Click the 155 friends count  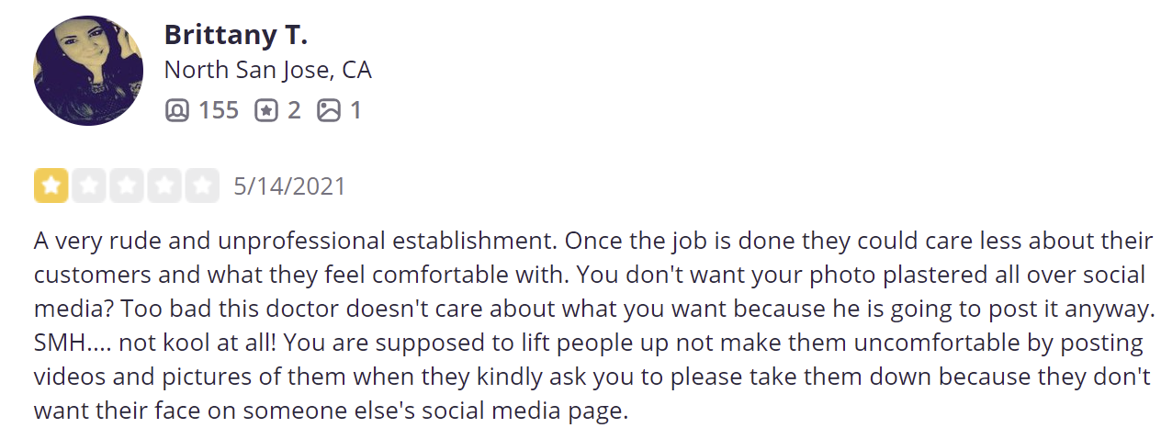(x=219, y=111)
